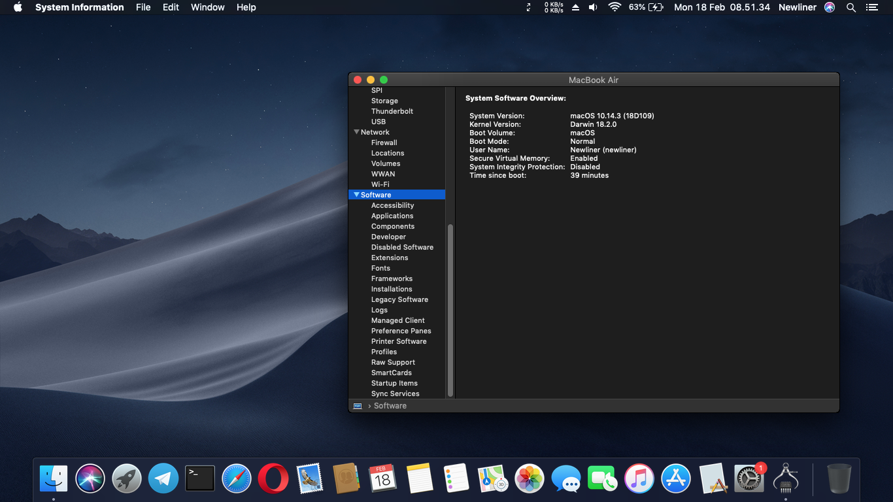Image resolution: width=893 pixels, height=502 pixels.
Task: Launch Maps from the dock
Action: pos(493,478)
